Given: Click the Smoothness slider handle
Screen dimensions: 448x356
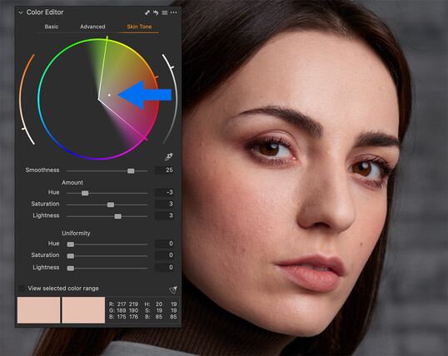Looking at the screenshot, I should [131, 171].
